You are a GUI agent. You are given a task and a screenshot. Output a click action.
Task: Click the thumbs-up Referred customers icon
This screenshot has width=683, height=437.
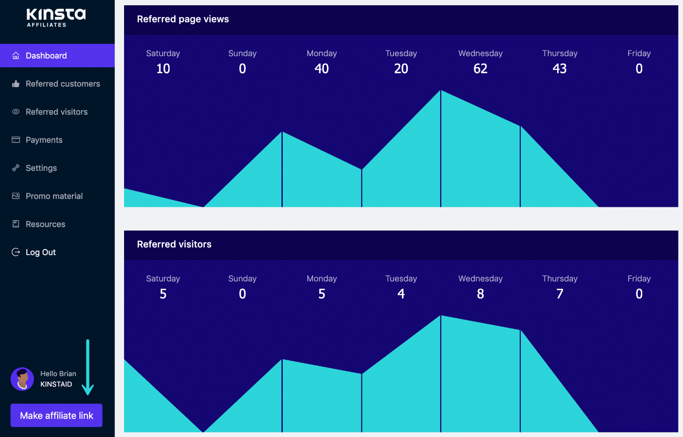click(16, 84)
